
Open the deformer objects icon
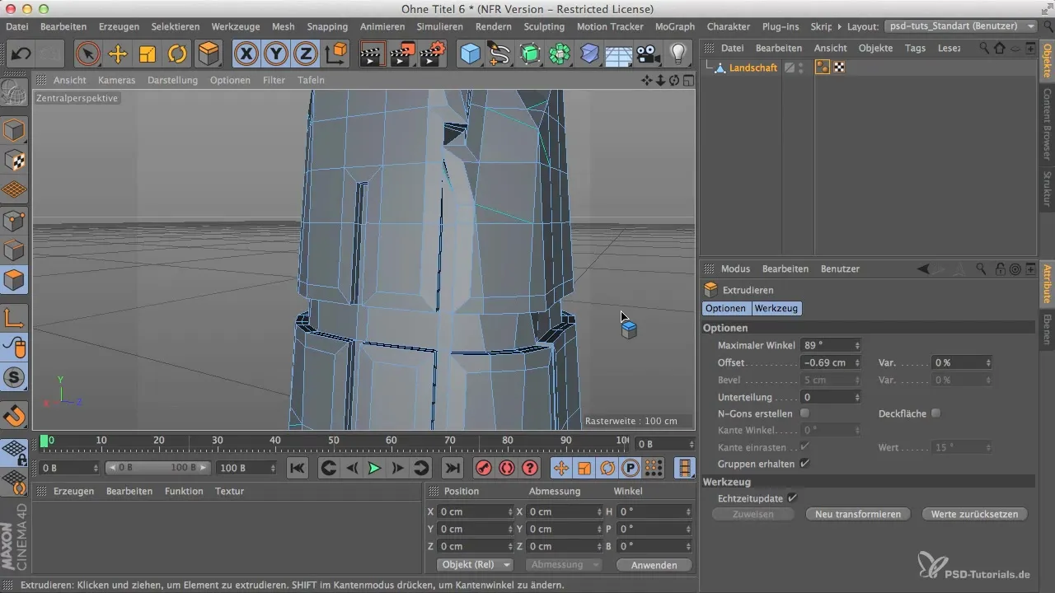pos(589,54)
